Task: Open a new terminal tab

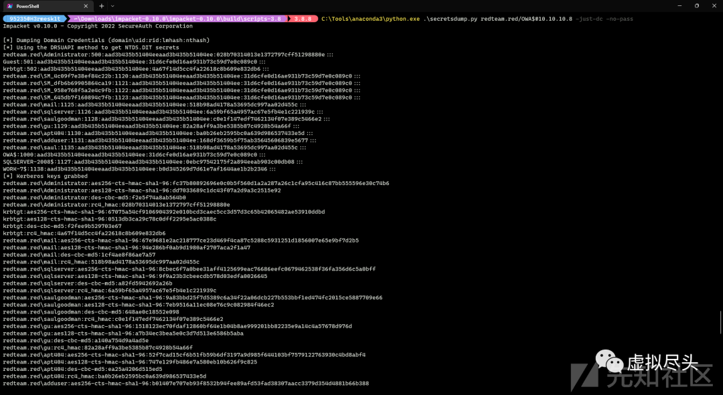Action: [102, 6]
